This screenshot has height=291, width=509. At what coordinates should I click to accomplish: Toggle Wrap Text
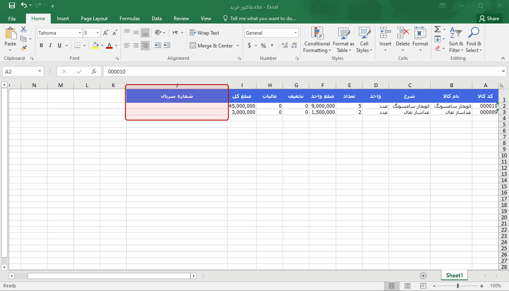coord(204,33)
